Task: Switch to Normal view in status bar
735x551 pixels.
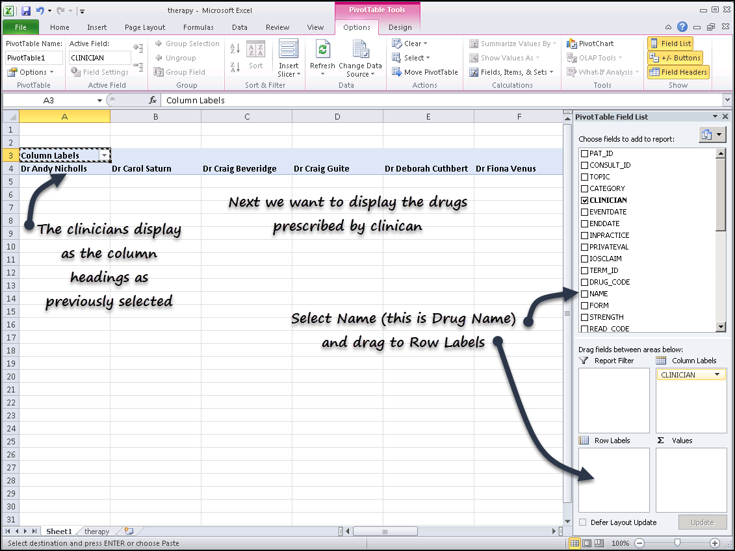Action: [x=574, y=543]
